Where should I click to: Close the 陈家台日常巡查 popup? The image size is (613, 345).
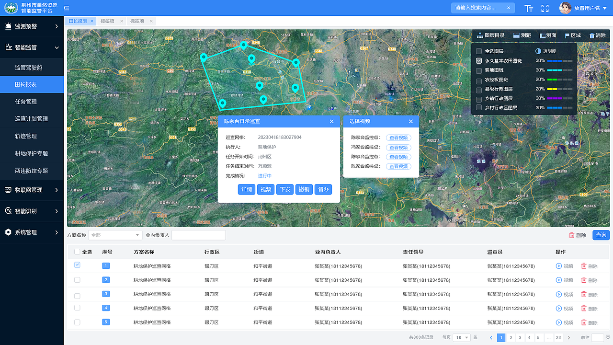point(331,121)
